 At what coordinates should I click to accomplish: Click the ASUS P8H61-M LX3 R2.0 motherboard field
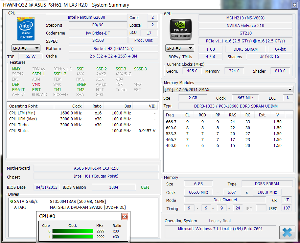(96, 168)
